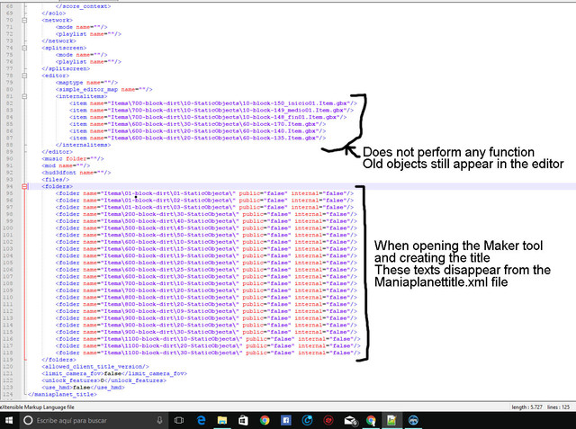The width and height of the screenshot is (576, 429).
Task: Click the simple_editor_map name tag line
Action: point(104,90)
